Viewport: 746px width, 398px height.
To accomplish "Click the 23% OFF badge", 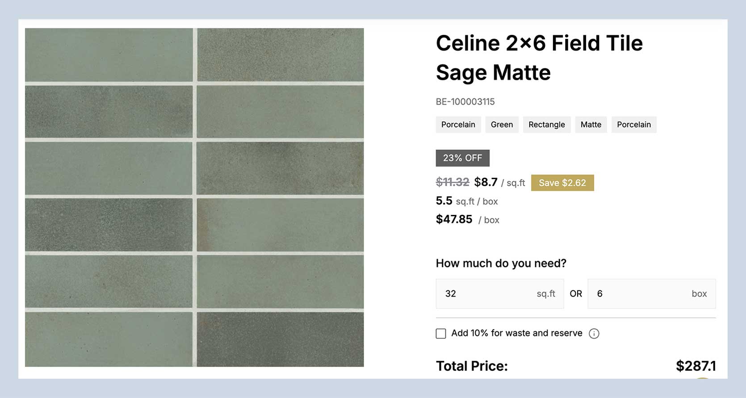I will tap(462, 158).
